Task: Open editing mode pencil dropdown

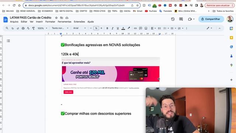Action: (x=209, y=28)
